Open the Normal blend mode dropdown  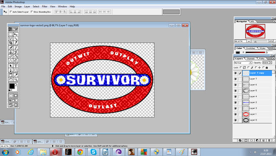[243, 63]
